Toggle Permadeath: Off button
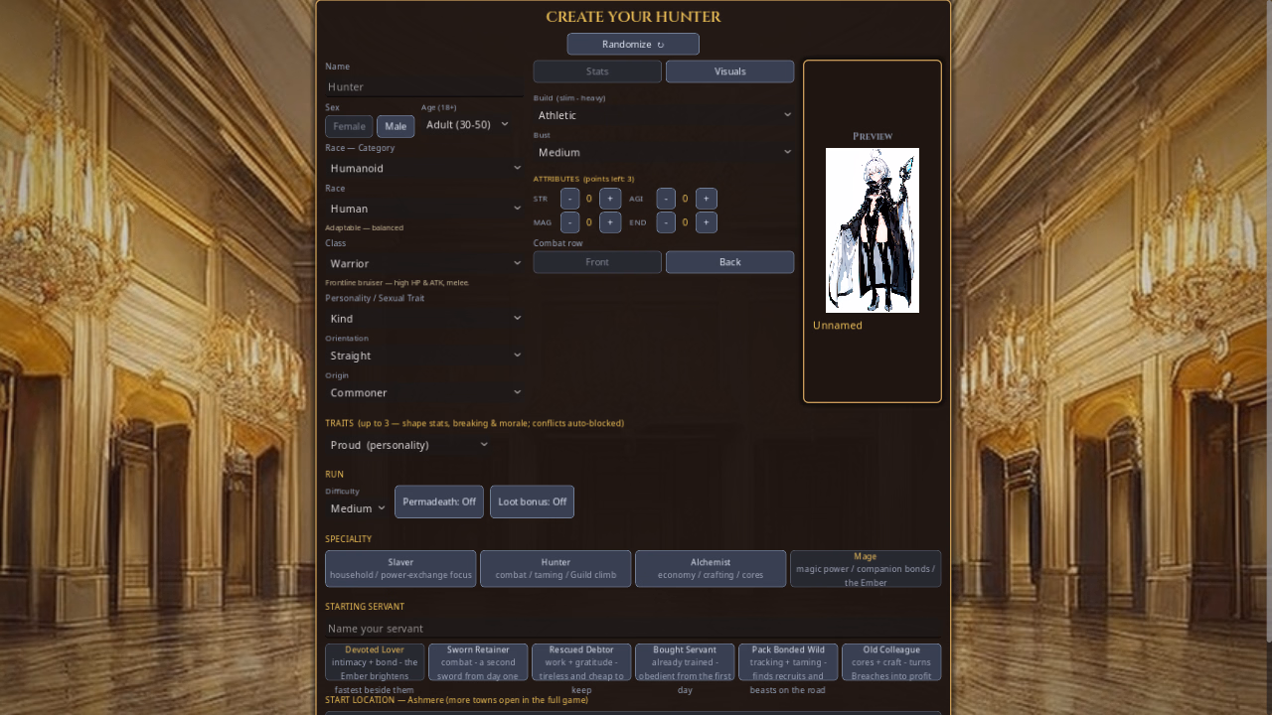 tap(439, 501)
